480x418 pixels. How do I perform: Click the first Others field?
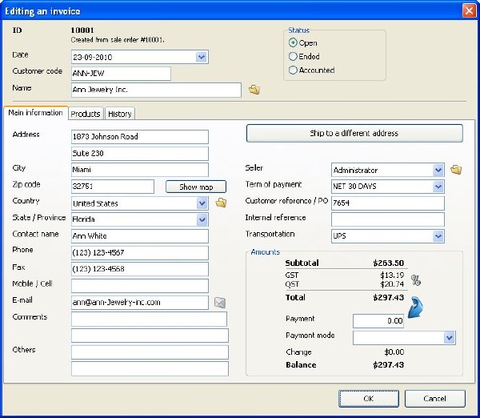[150, 352]
